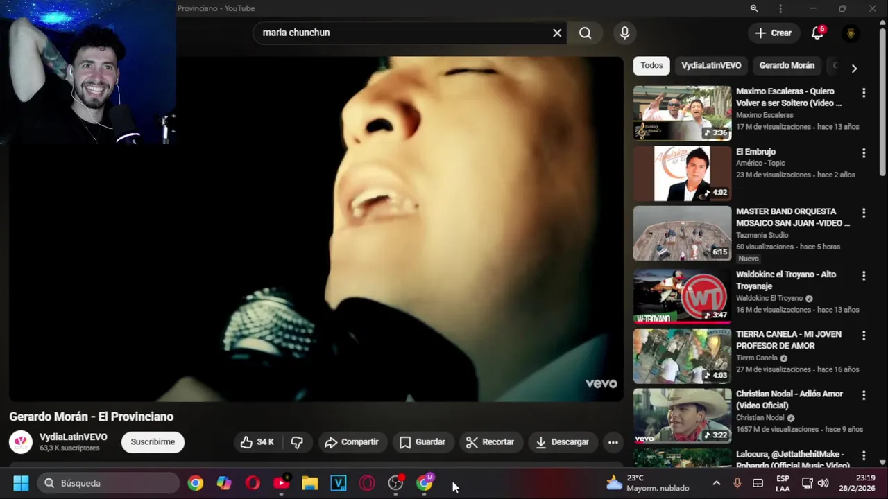The height and width of the screenshot is (499, 888).
Task: Subscribe with the Suscribirme button
Action: [x=153, y=442]
